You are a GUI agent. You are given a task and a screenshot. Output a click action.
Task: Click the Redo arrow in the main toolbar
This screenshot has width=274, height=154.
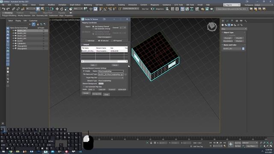click(8, 9)
